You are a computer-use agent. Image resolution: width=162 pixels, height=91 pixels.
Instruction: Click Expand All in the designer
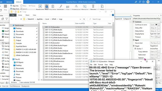tap(118, 19)
